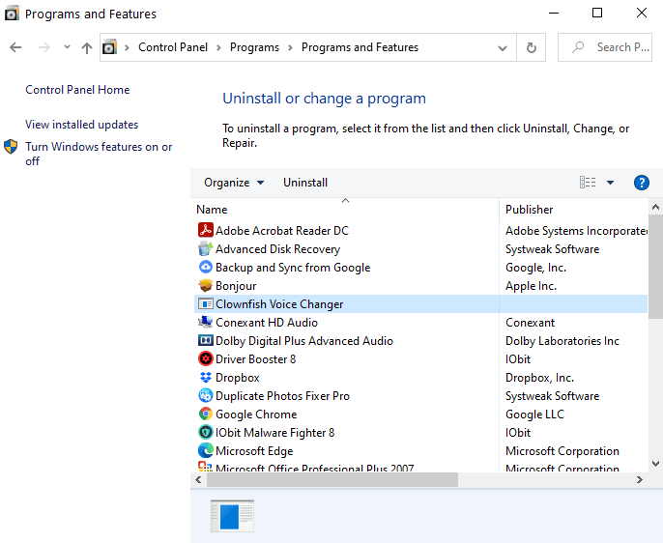This screenshot has width=663, height=543.
Task: Click Uninstall in the toolbar
Action: (305, 183)
